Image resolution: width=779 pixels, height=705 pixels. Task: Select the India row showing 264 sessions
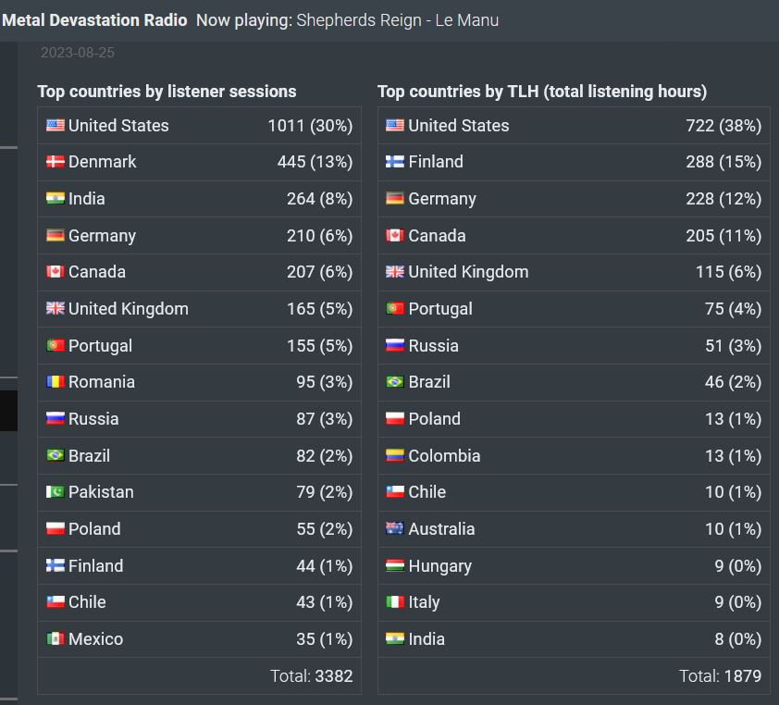pyautogui.click(x=199, y=199)
